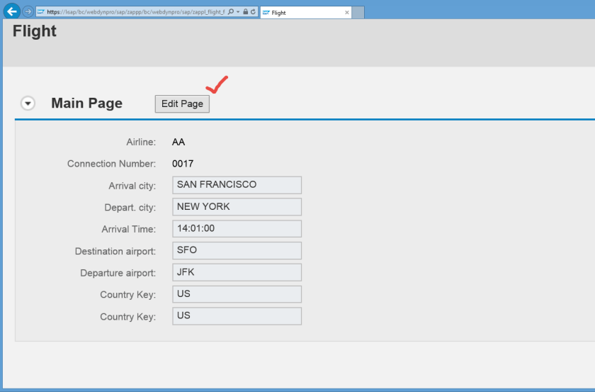
Task: Collapse the Main Page section
Action: point(28,103)
